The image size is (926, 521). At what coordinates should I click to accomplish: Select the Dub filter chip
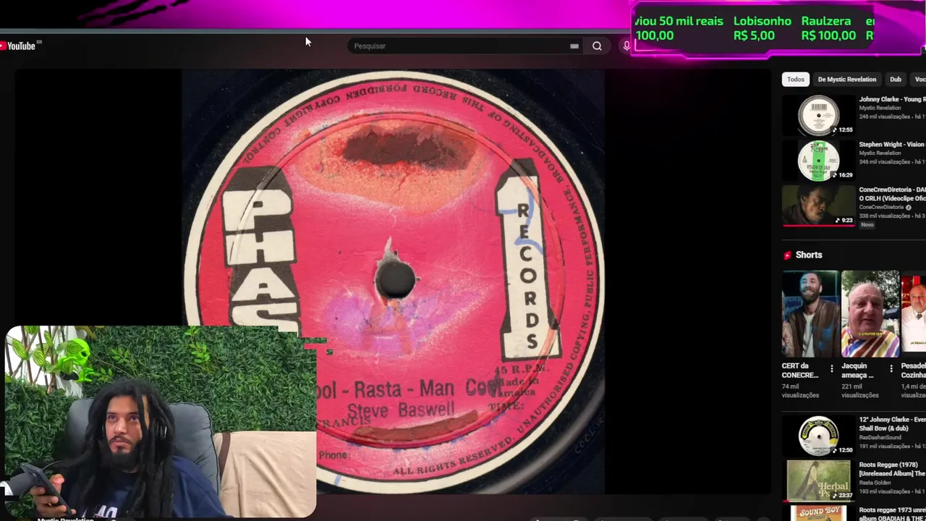click(896, 80)
